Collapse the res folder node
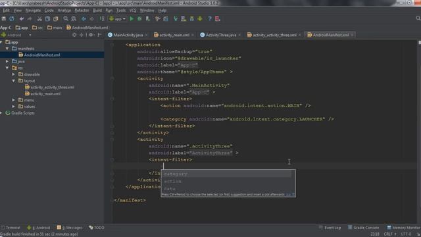421x237 pixels. coord(7,68)
